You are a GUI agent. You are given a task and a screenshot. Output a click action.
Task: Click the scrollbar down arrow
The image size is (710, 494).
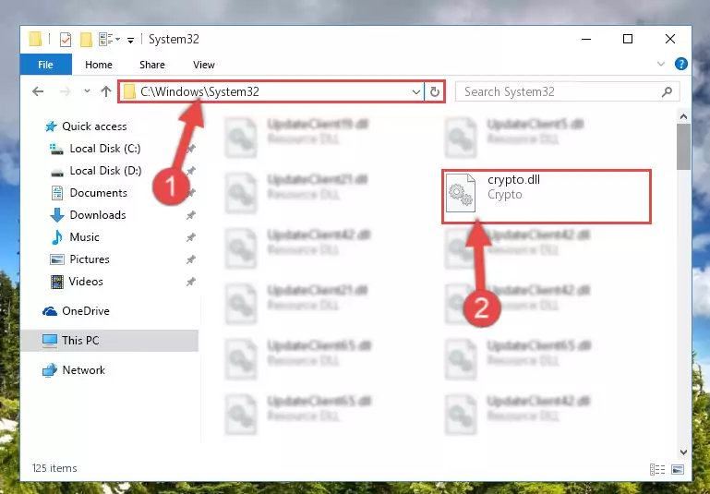[684, 452]
